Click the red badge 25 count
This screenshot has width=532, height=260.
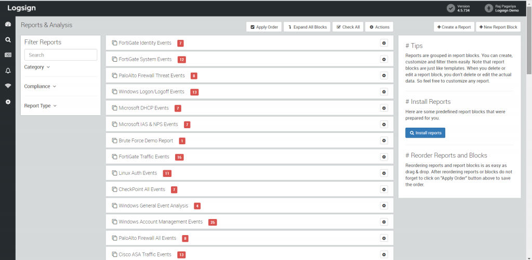click(212, 222)
